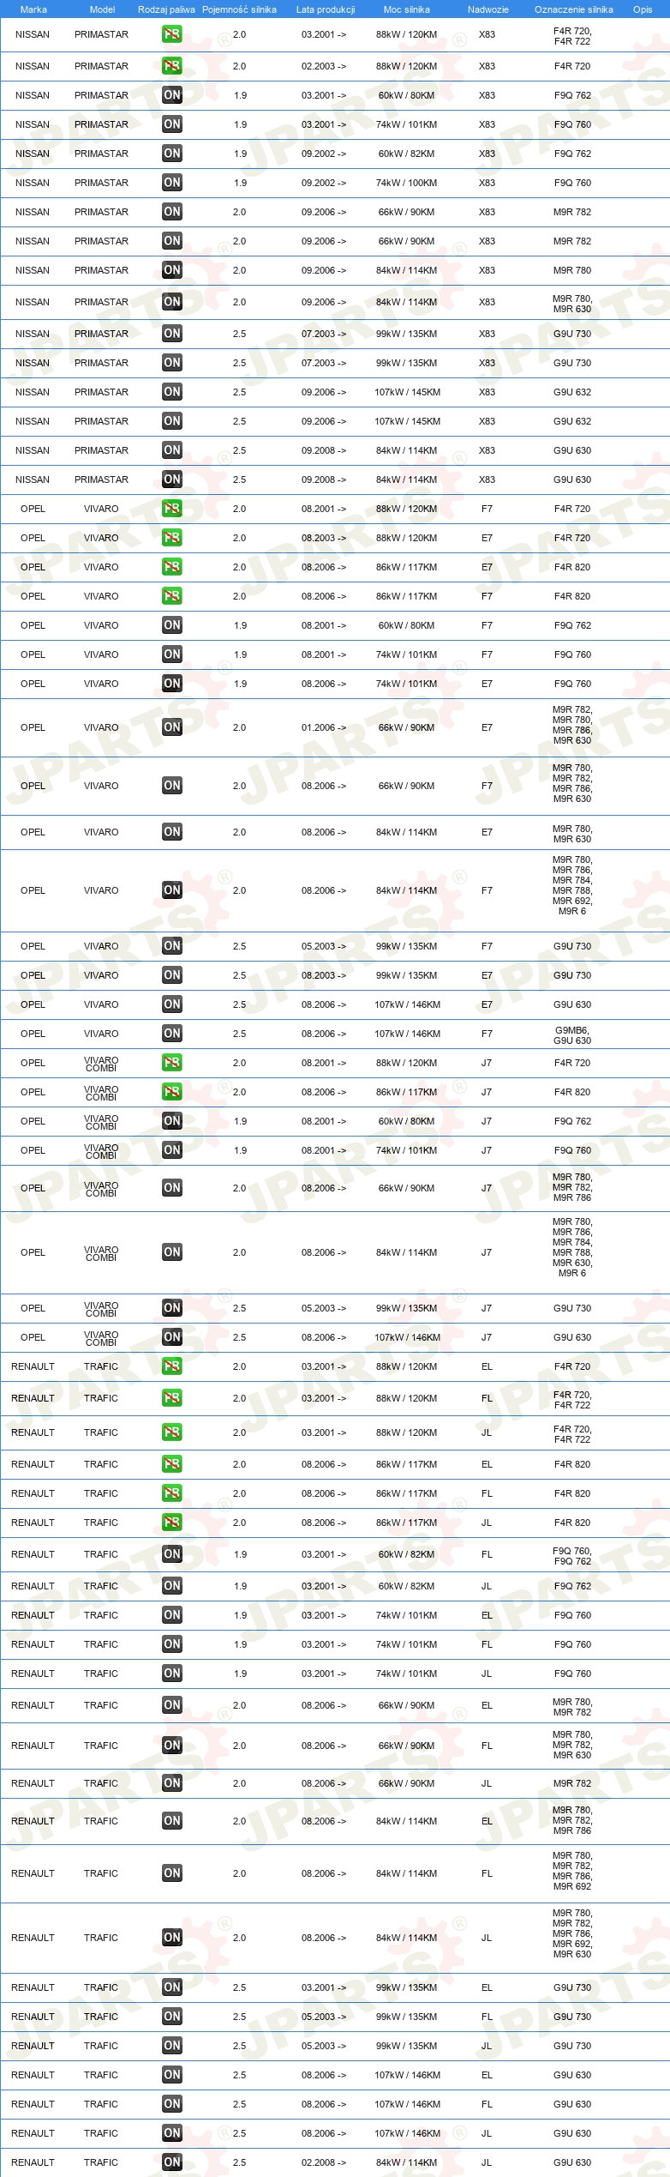Click PB icon in Vivaro Combi F4R 820 row
This screenshot has height=2177, width=670.
pos(172,1092)
